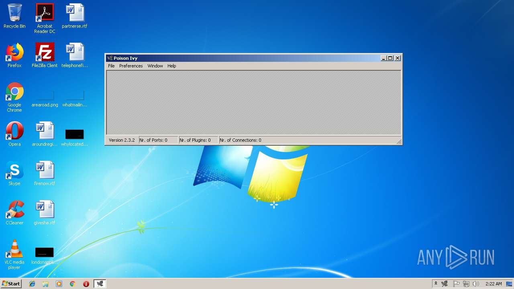Select the aroundregi... document icon
514x289 pixels.
click(x=45, y=134)
